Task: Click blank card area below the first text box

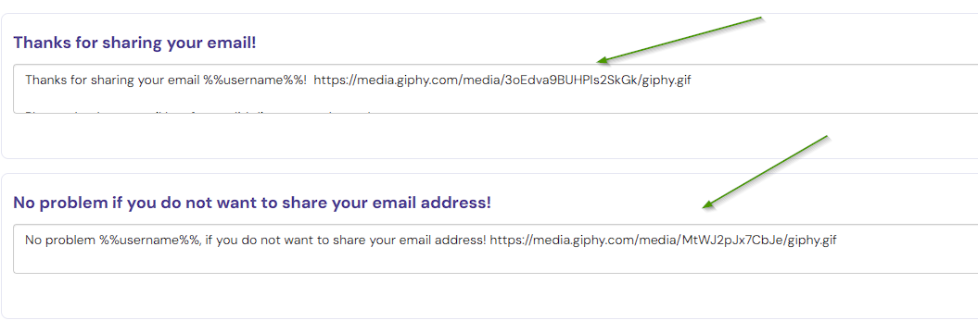Action: [496, 136]
